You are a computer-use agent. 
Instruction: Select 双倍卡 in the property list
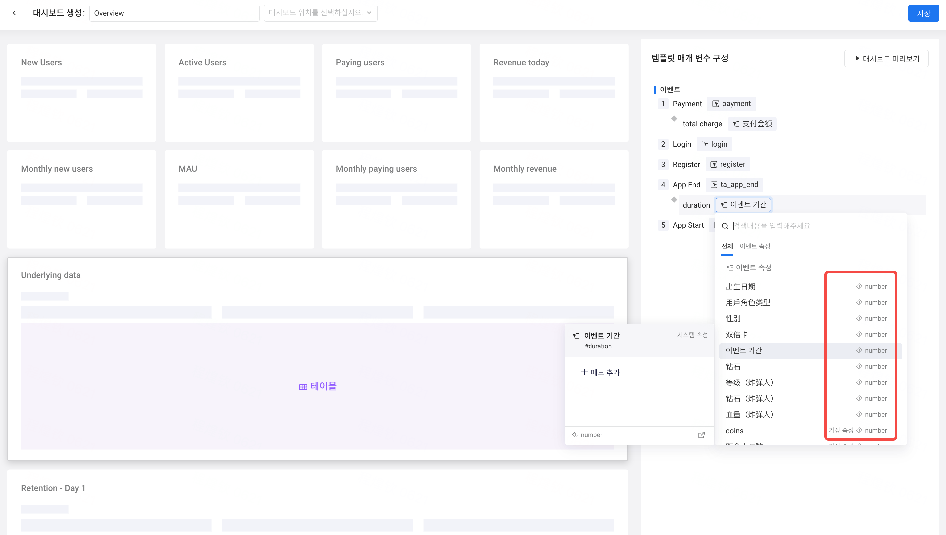point(811,334)
